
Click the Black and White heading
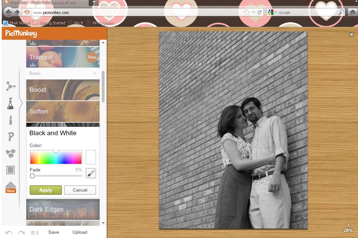coord(53,133)
